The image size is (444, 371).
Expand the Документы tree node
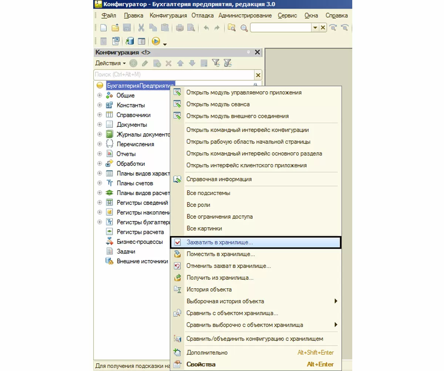coord(100,125)
